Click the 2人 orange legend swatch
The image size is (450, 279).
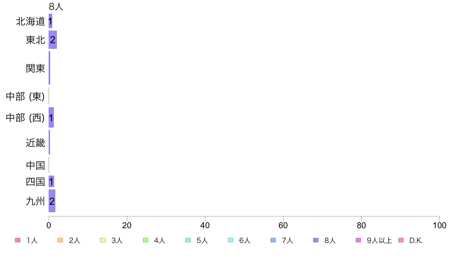(x=60, y=240)
